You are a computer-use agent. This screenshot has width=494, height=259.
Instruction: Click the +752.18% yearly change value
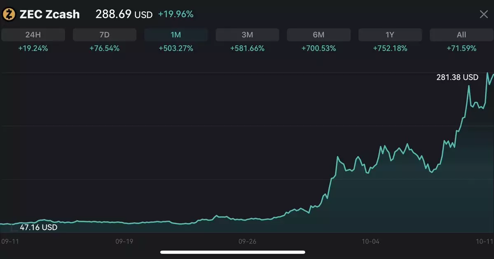click(390, 49)
